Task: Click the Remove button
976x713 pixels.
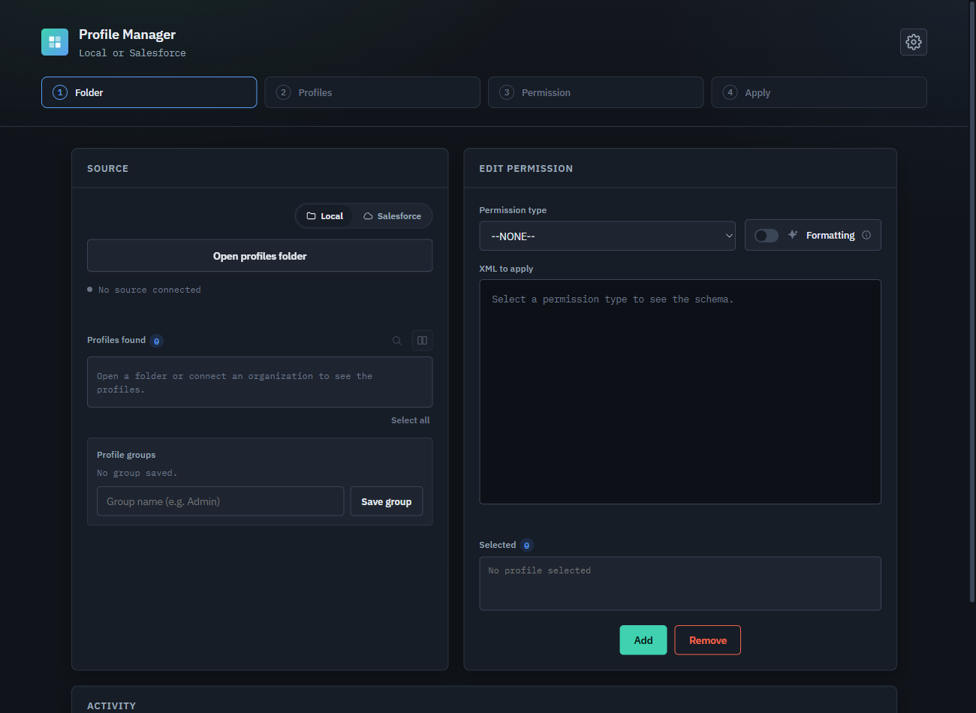Action: (x=707, y=640)
